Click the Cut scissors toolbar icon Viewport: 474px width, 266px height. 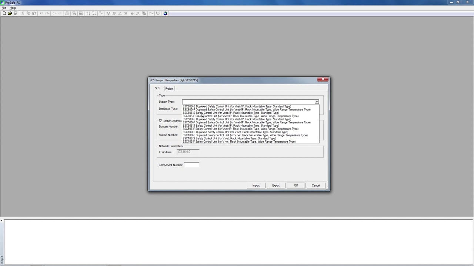(x=23, y=13)
